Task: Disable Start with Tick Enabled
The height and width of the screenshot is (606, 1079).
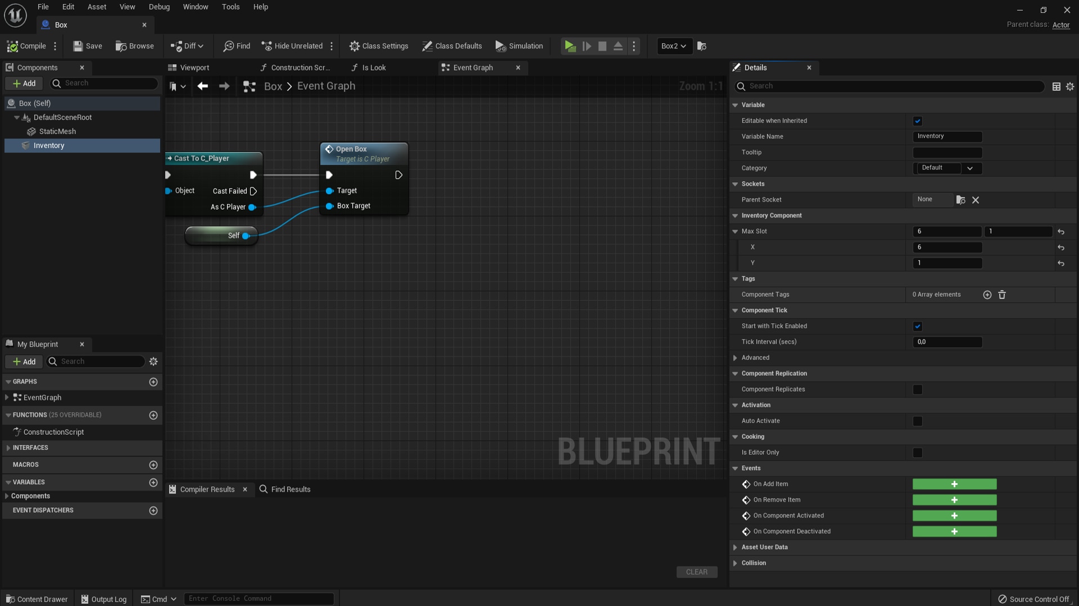Action: tap(918, 326)
